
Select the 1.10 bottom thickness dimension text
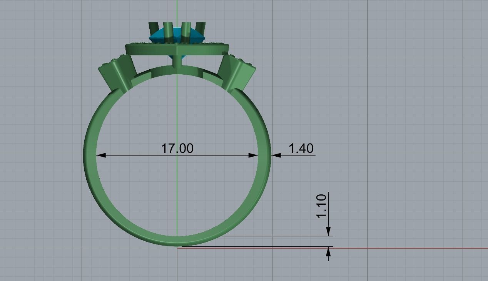pos(322,206)
